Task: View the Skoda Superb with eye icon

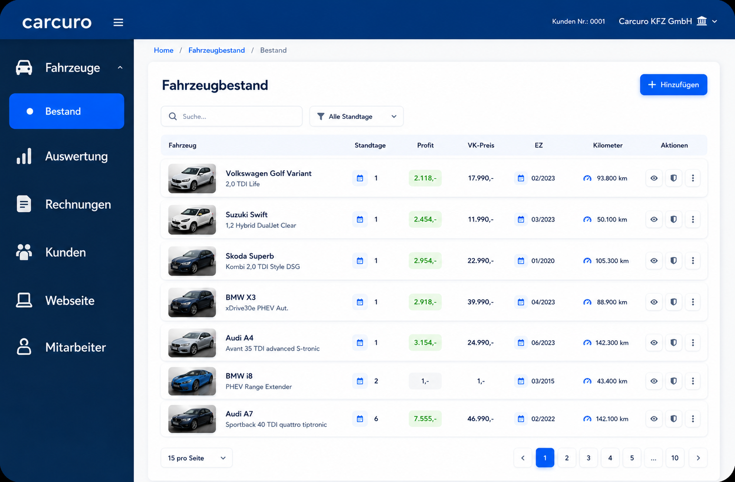Action: (x=654, y=260)
